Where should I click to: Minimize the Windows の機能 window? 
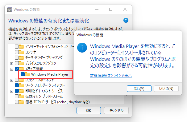[x=97, y=9]
